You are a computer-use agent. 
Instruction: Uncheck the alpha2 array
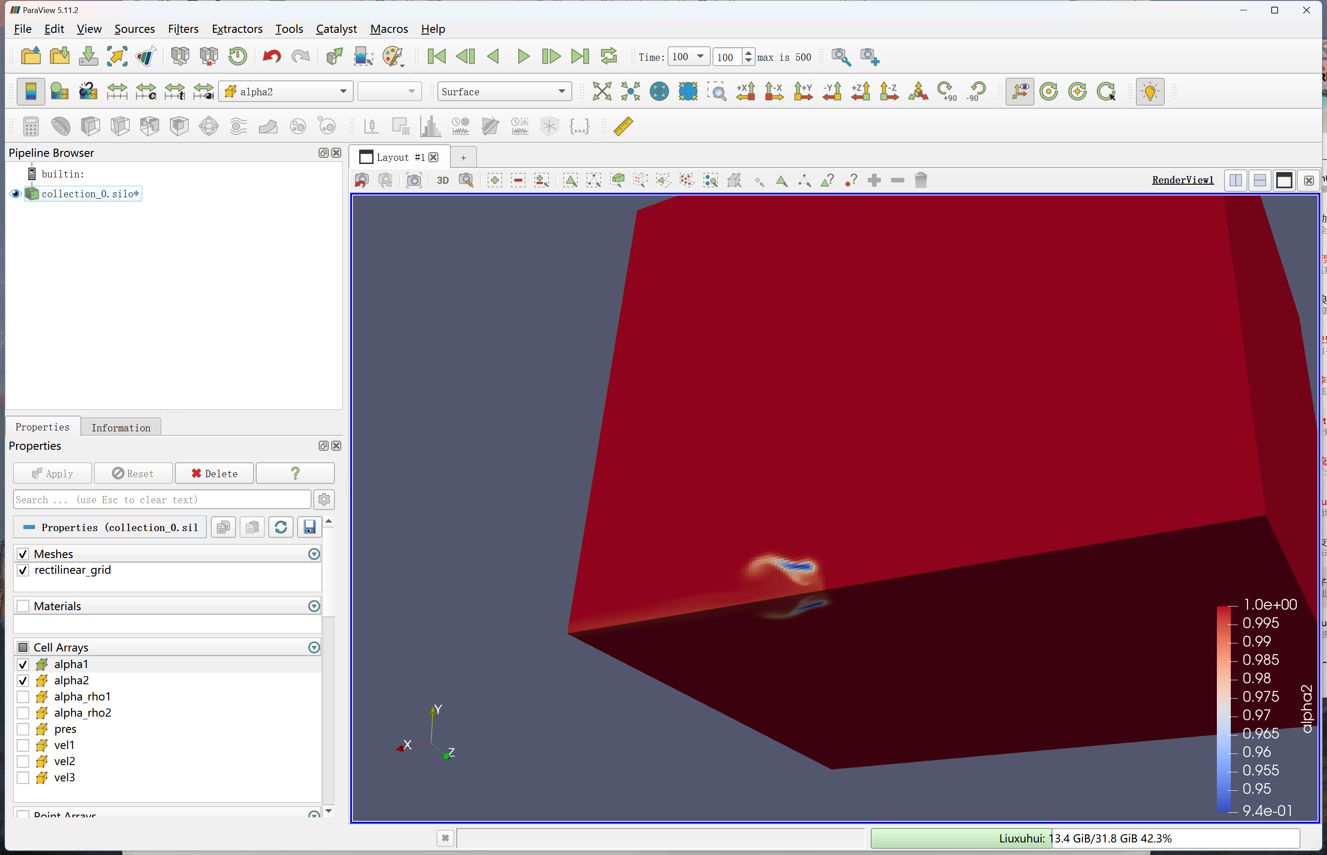(23, 680)
